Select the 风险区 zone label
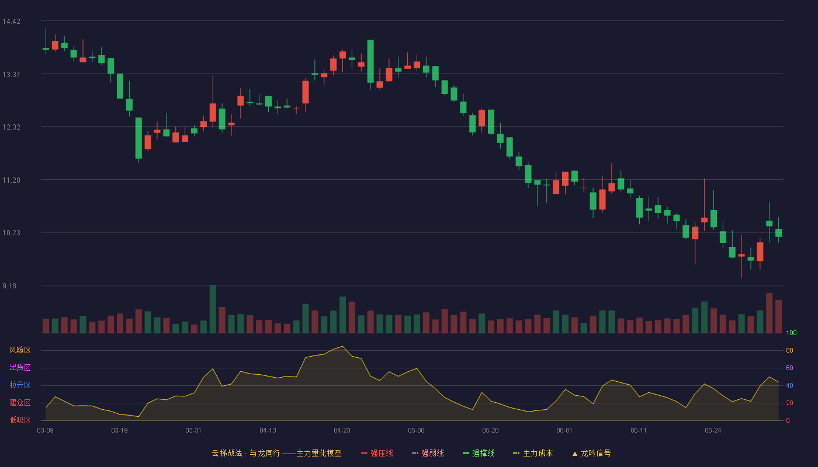Image resolution: width=818 pixels, height=467 pixels. [20, 350]
